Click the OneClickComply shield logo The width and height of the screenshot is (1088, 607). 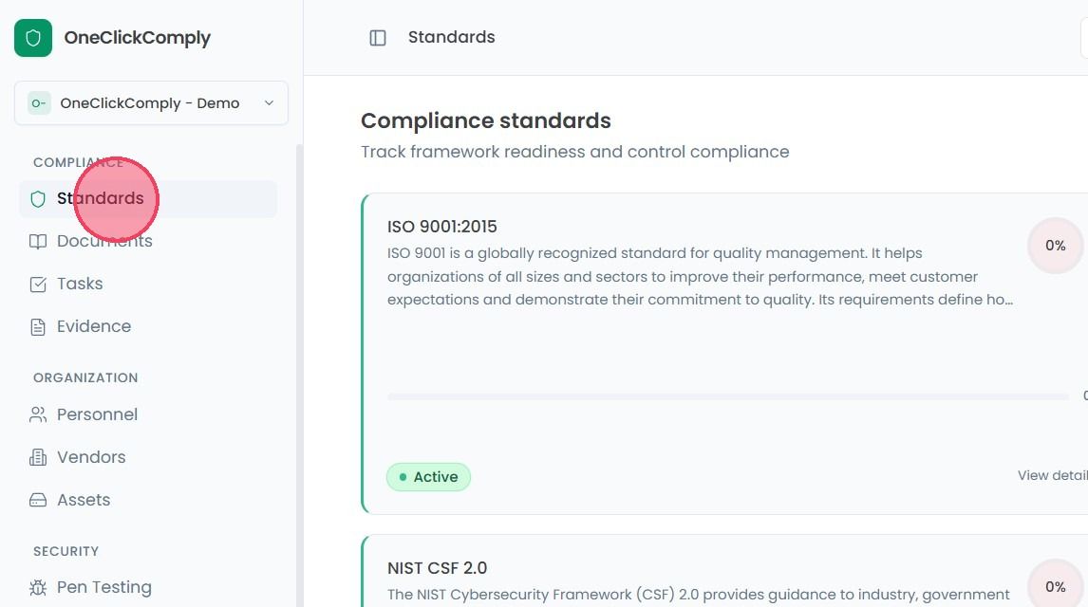click(x=32, y=37)
